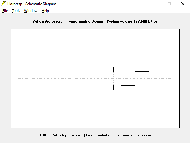Click the Hornresp lightning app icon
Screen dimensions: 190x143
pyautogui.click(x=4, y=4)
